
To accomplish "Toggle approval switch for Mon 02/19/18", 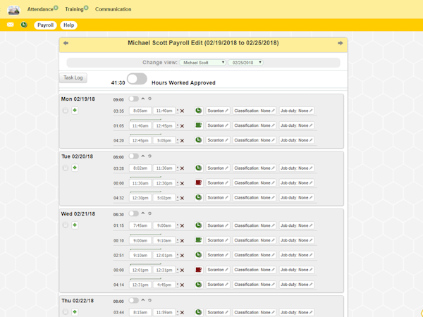I will 134,99.
